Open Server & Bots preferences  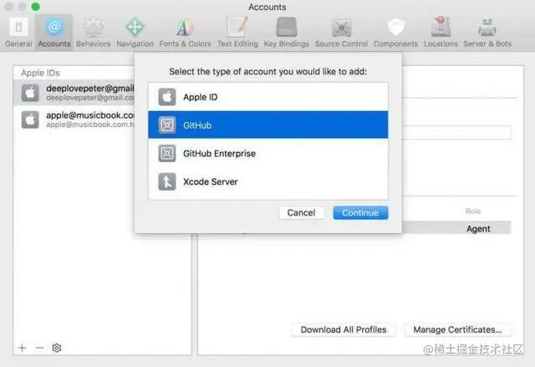[487, 33]
